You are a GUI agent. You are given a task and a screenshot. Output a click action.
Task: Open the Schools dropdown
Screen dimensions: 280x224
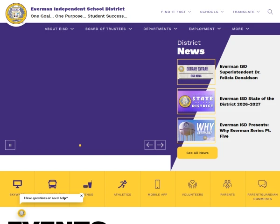point(211,12)
